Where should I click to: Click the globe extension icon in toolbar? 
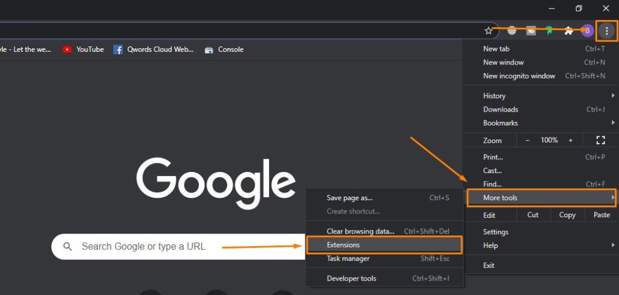tap(512, 31)
